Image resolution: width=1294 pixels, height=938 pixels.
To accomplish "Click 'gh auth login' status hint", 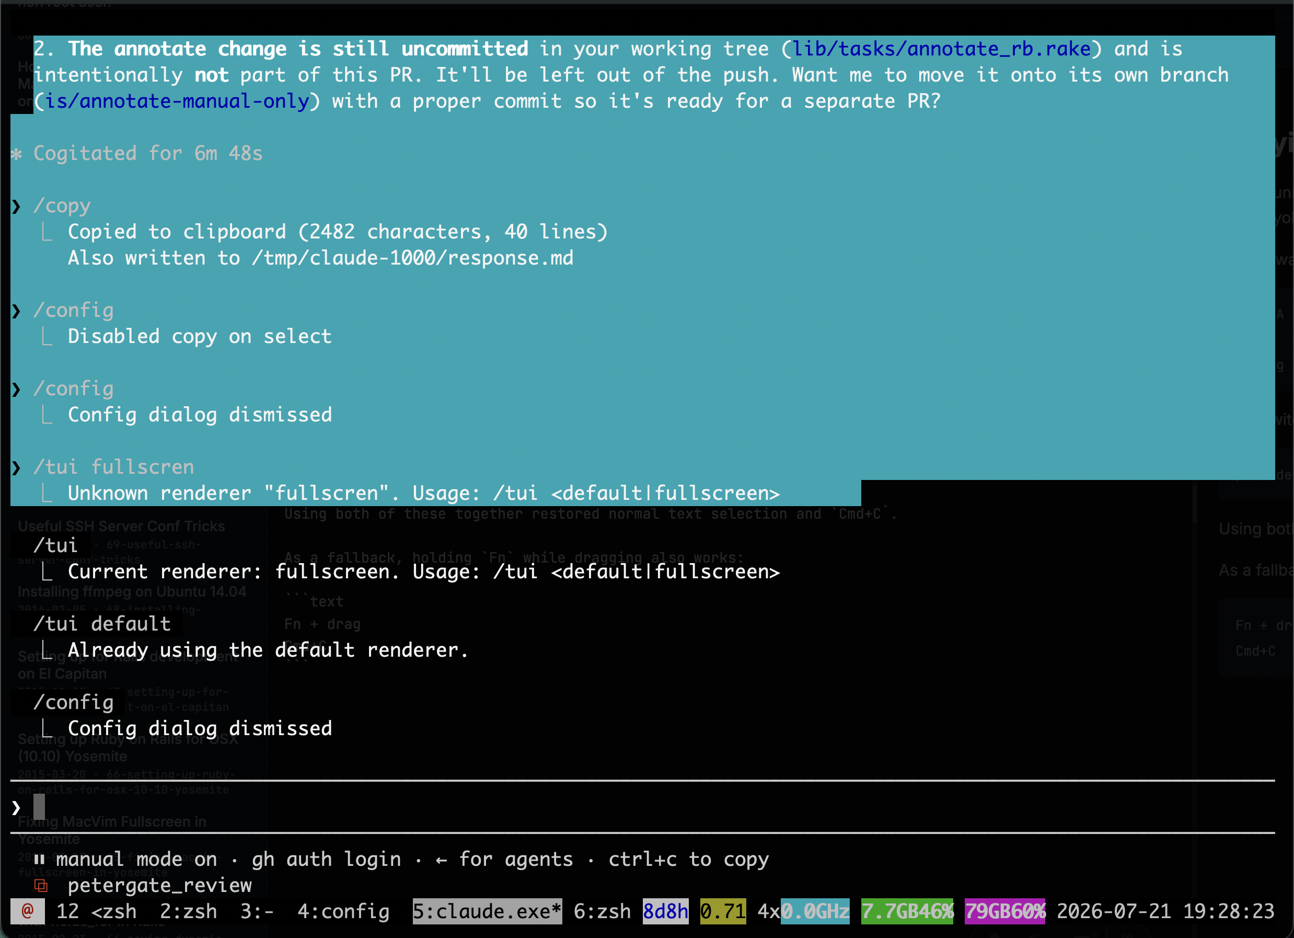I will point(326,859).
